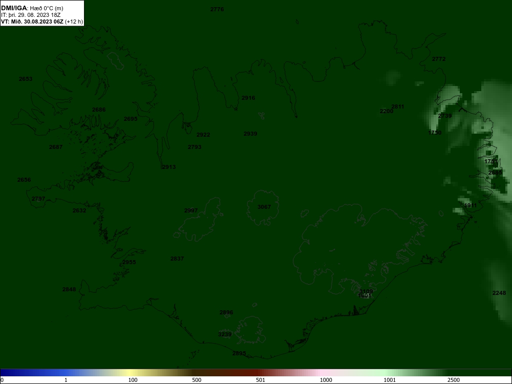
Task: Click the 2997 glacier value
Action: (x=190, y=210)
